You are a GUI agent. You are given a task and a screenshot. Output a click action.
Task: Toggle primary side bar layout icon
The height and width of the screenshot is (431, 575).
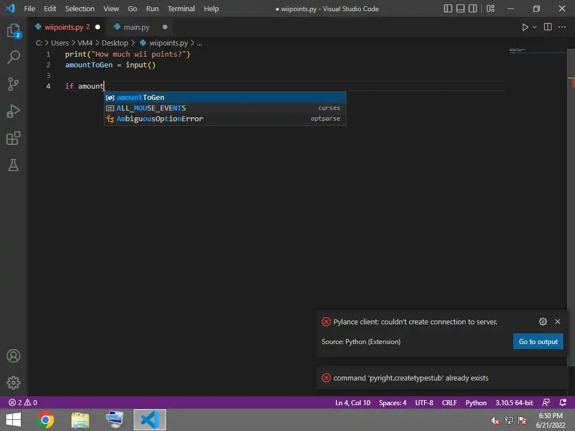[x=448, y=8]
